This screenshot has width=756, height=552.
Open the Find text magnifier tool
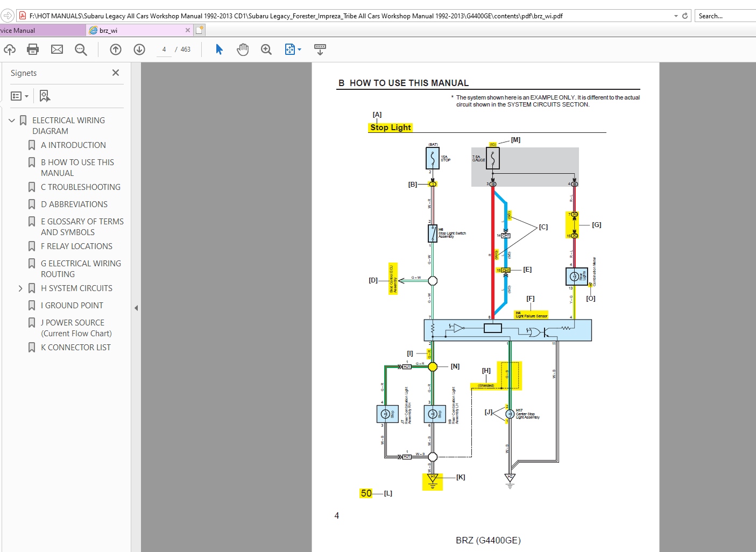(x=81, y=49)
